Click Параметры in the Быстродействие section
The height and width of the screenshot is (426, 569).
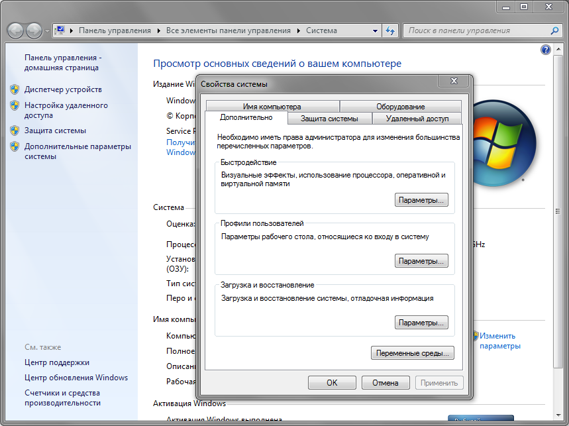[421, 199]
